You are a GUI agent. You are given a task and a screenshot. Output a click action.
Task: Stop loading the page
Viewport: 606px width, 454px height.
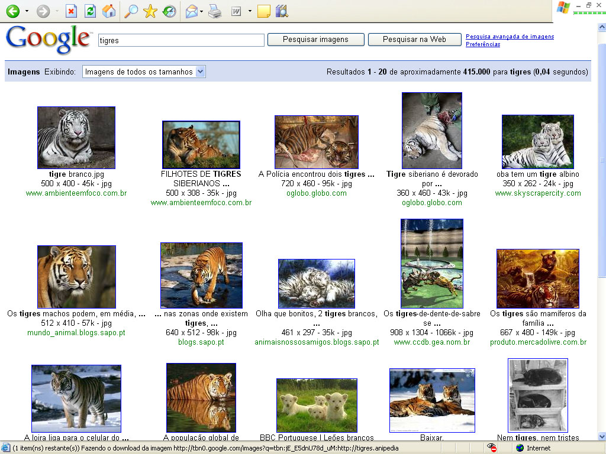72,11
